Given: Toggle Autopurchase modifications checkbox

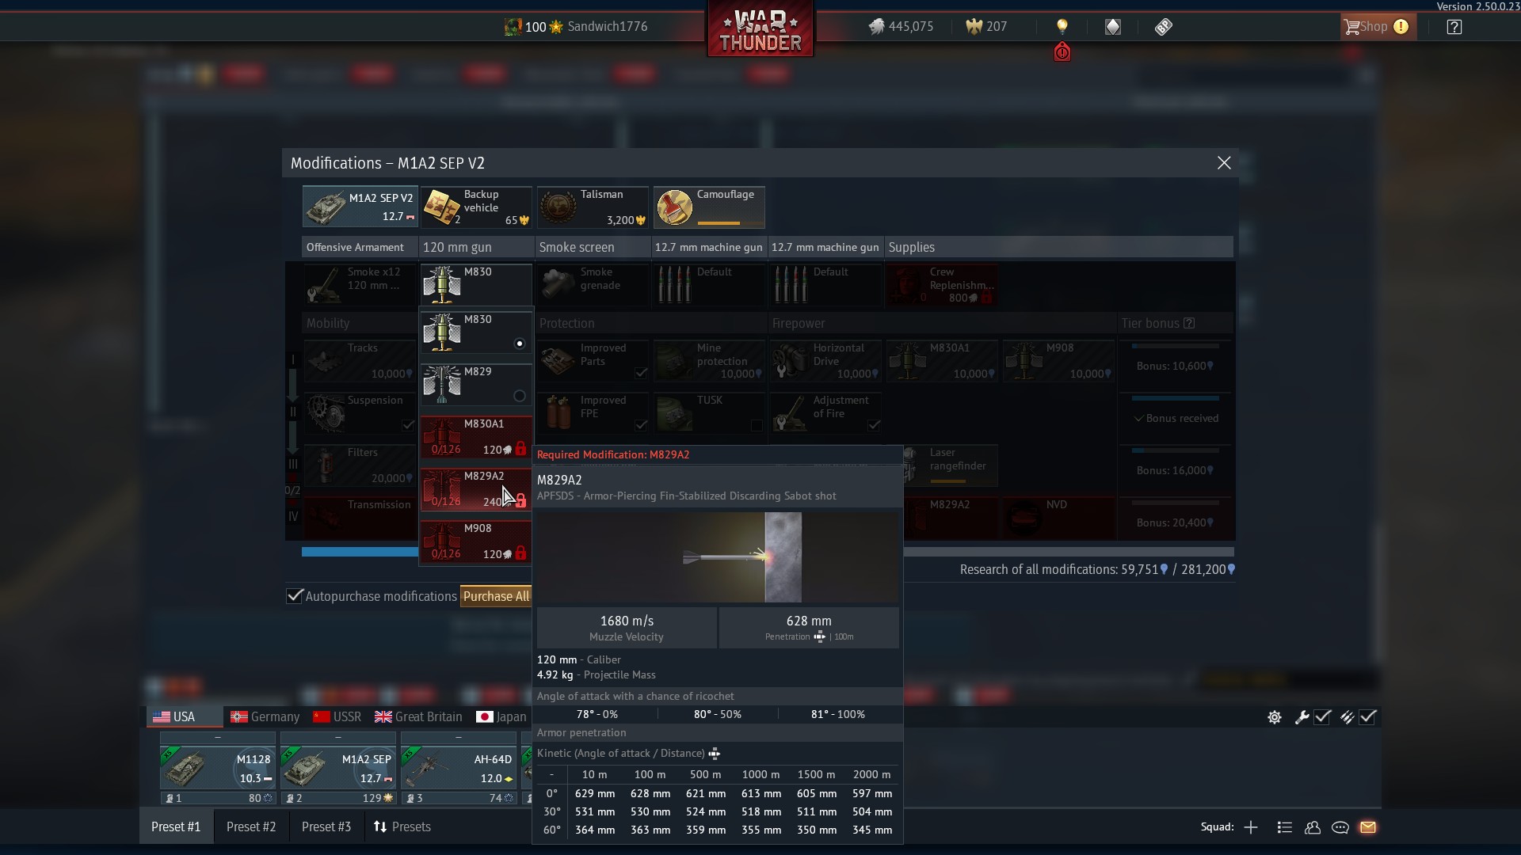Looking at the screenshot, I should click(295, 596).
